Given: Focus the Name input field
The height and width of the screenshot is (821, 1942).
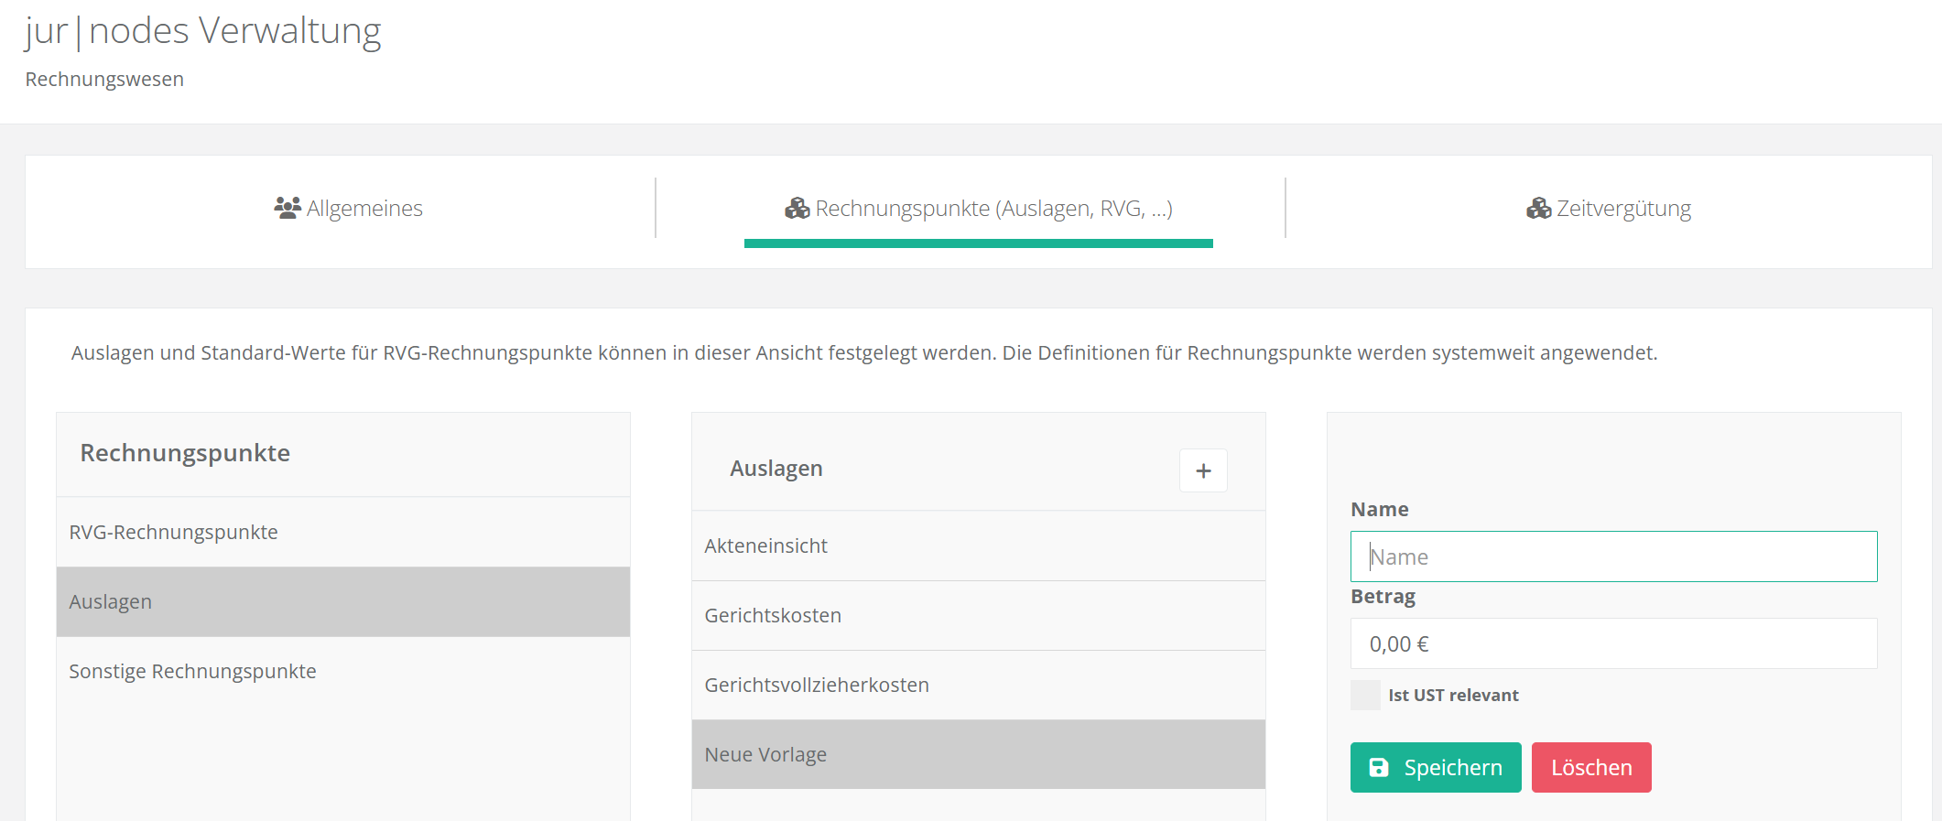Looking at the screenshot, I should (x=1613, y=556).
